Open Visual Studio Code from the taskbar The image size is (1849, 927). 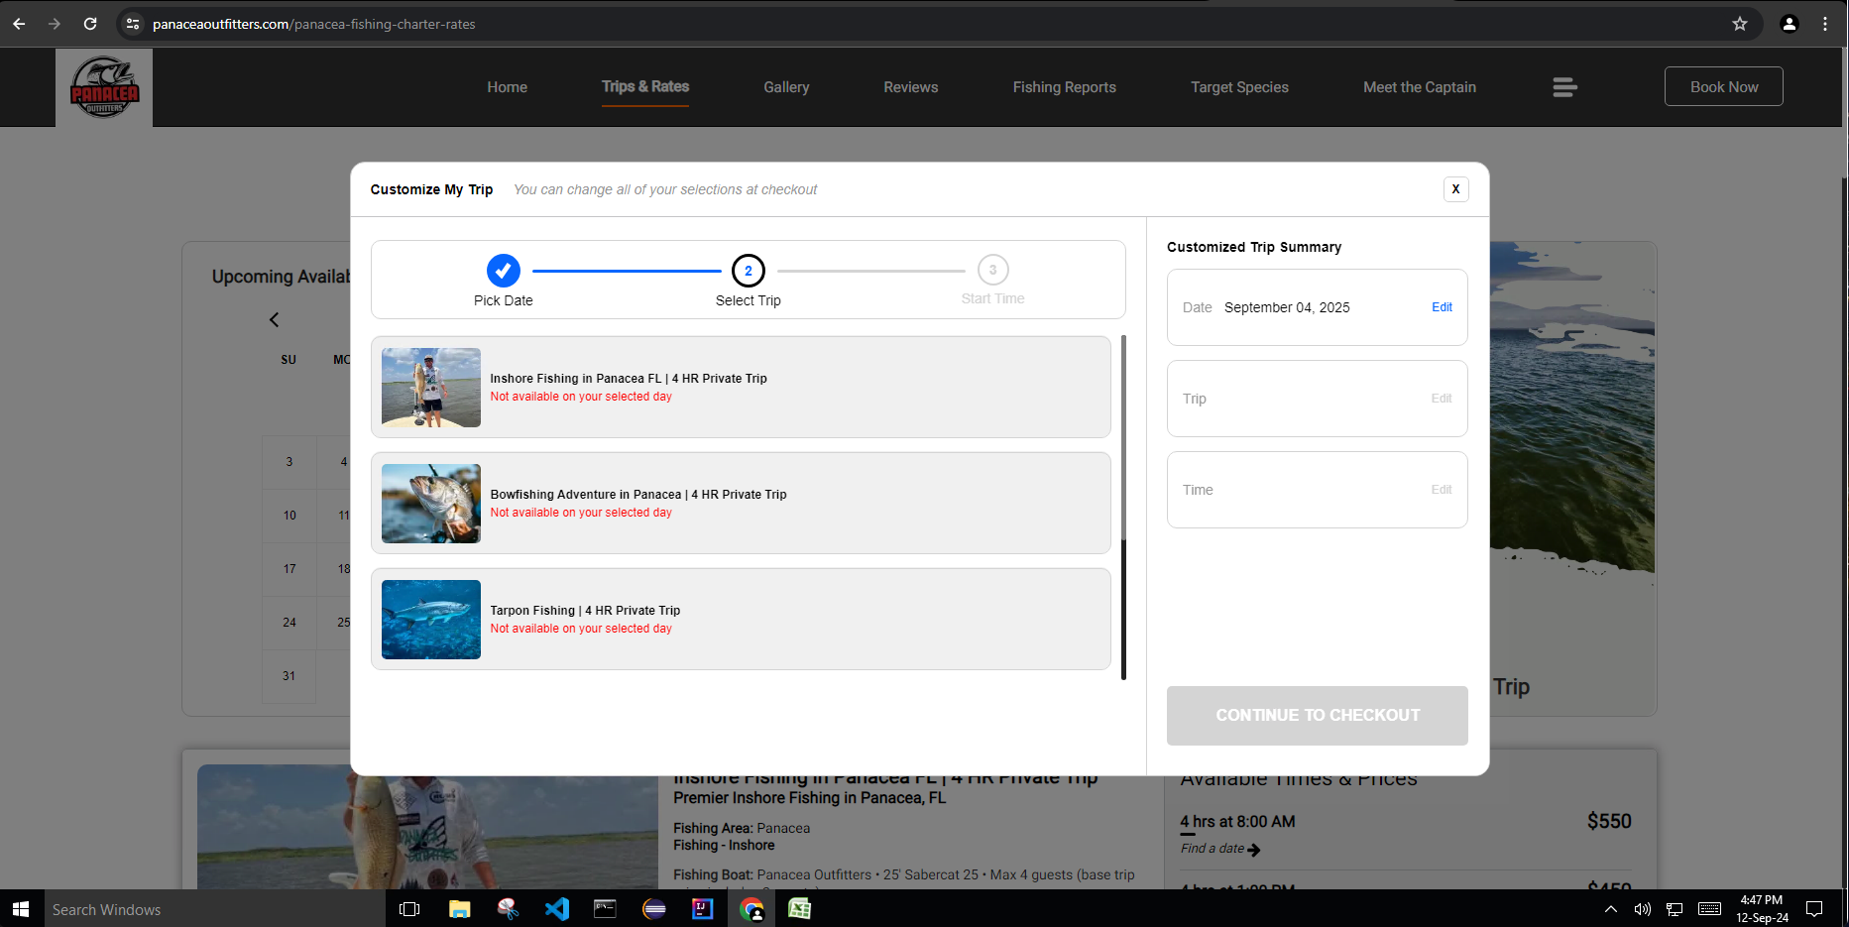[x=556, y=908]
